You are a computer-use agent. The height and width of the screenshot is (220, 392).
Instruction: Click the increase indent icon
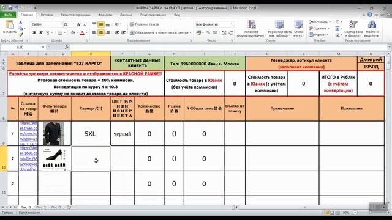click(123, 32)
